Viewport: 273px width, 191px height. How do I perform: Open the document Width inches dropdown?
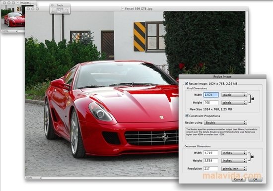[x=234, y=153]
